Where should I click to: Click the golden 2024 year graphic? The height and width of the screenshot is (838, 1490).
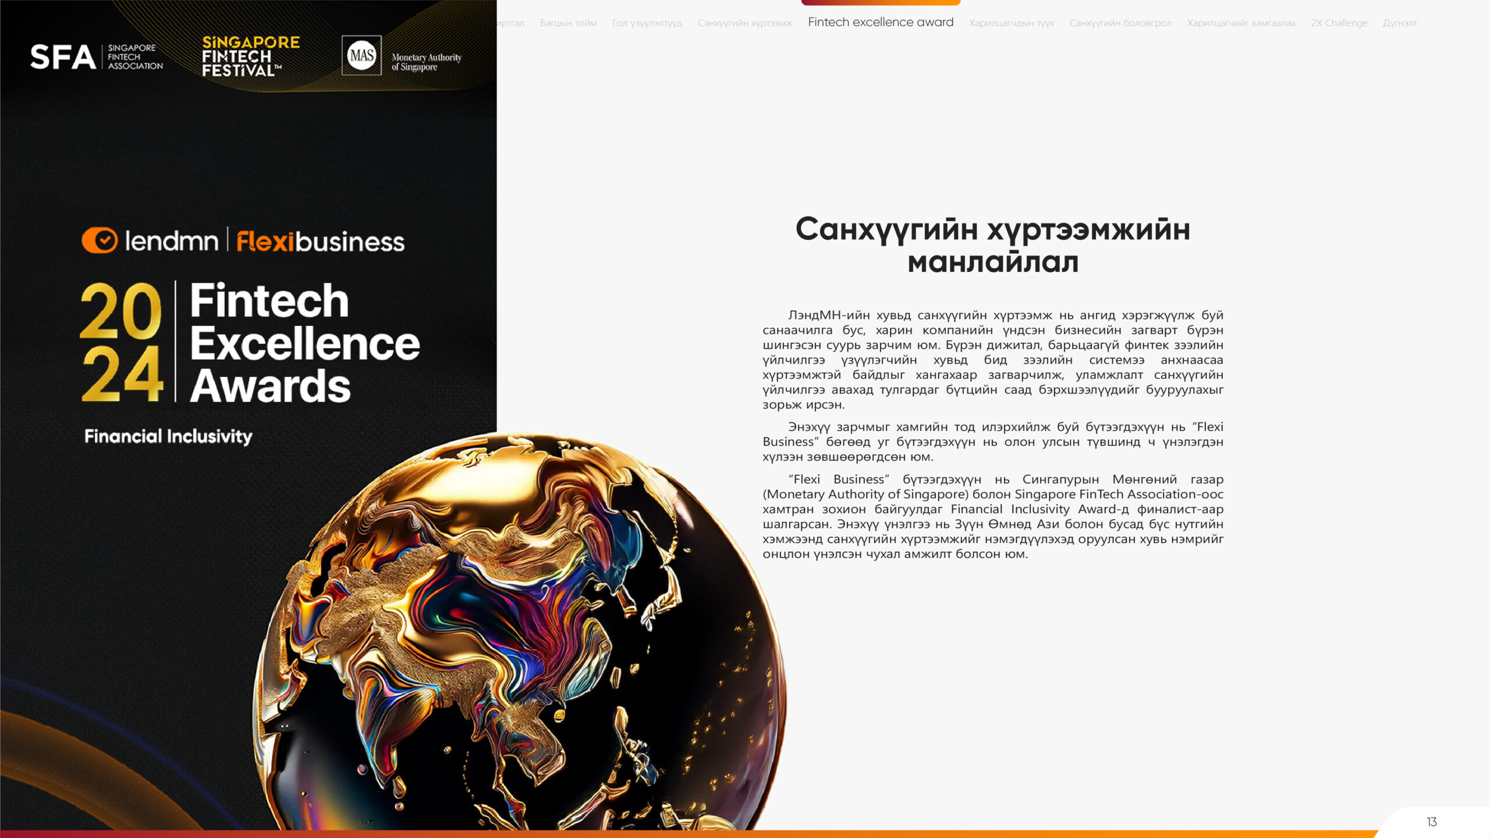pyautogui.click(x=121, y=342)
